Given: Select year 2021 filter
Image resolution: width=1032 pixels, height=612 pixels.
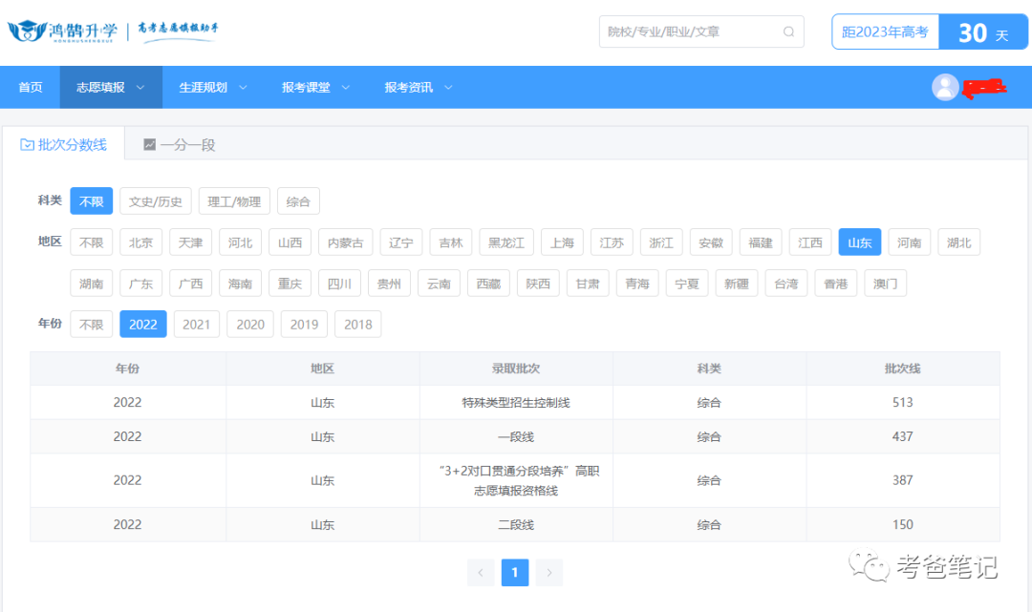Looking at the screenshot, I should pos(196,324).
